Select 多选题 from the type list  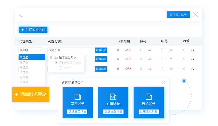tap(24, 62)
